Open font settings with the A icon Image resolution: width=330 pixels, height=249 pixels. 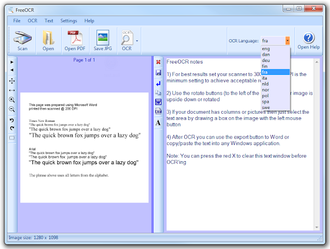tap(158, 122)
